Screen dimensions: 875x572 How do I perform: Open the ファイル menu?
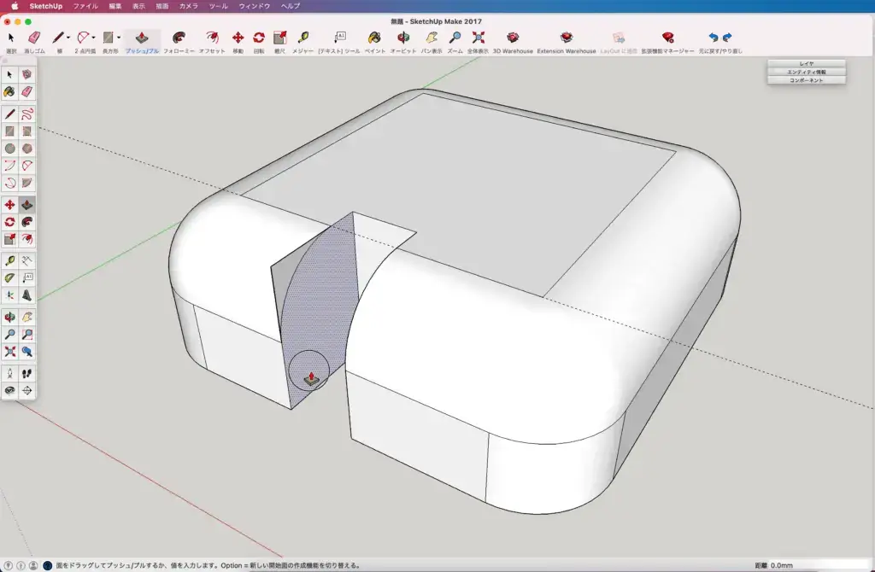(85, 6)
